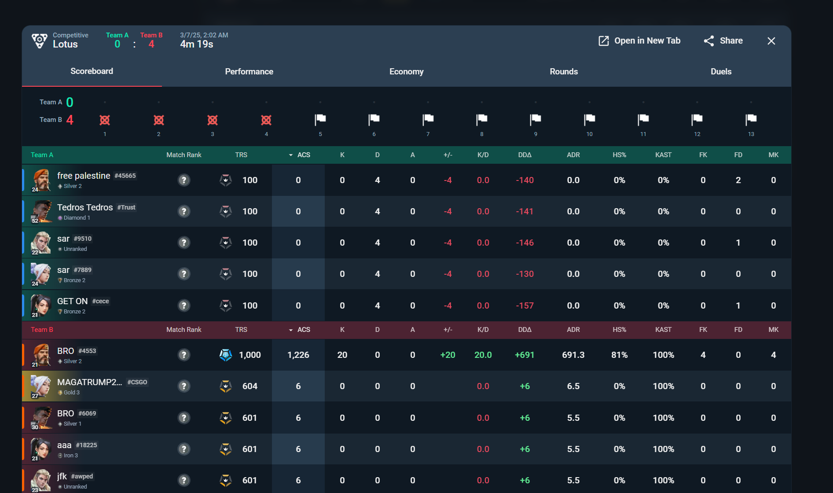
Task: Click sar #9510's agent avatar
Action: [41, 243]
